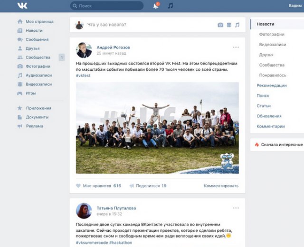Open the VK Fest group photo

click(157, 128)
